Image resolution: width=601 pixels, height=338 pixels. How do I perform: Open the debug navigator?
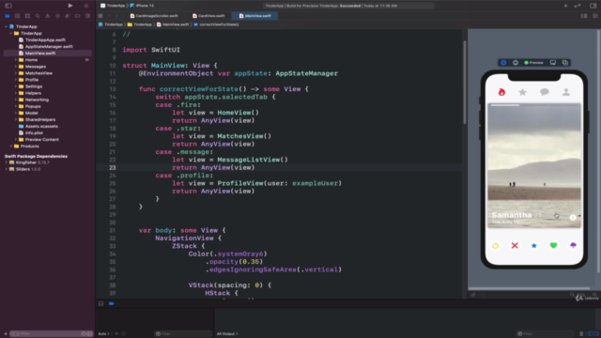68,16
